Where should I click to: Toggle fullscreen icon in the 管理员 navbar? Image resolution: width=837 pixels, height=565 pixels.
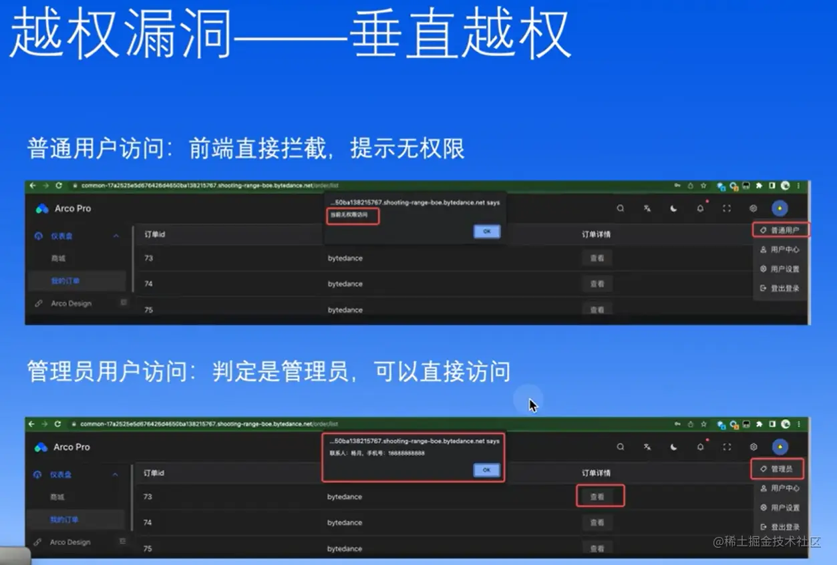(x=727, y=447)
